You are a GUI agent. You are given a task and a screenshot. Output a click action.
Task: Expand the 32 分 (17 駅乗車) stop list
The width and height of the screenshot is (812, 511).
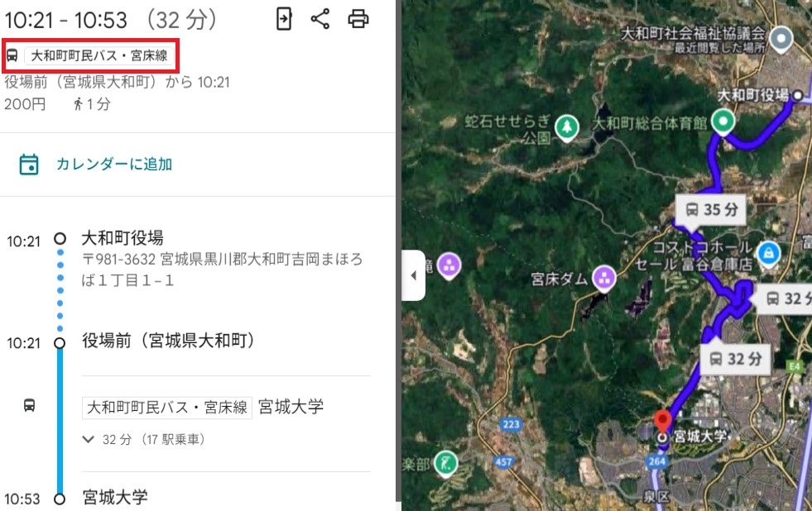pos(143,440)
